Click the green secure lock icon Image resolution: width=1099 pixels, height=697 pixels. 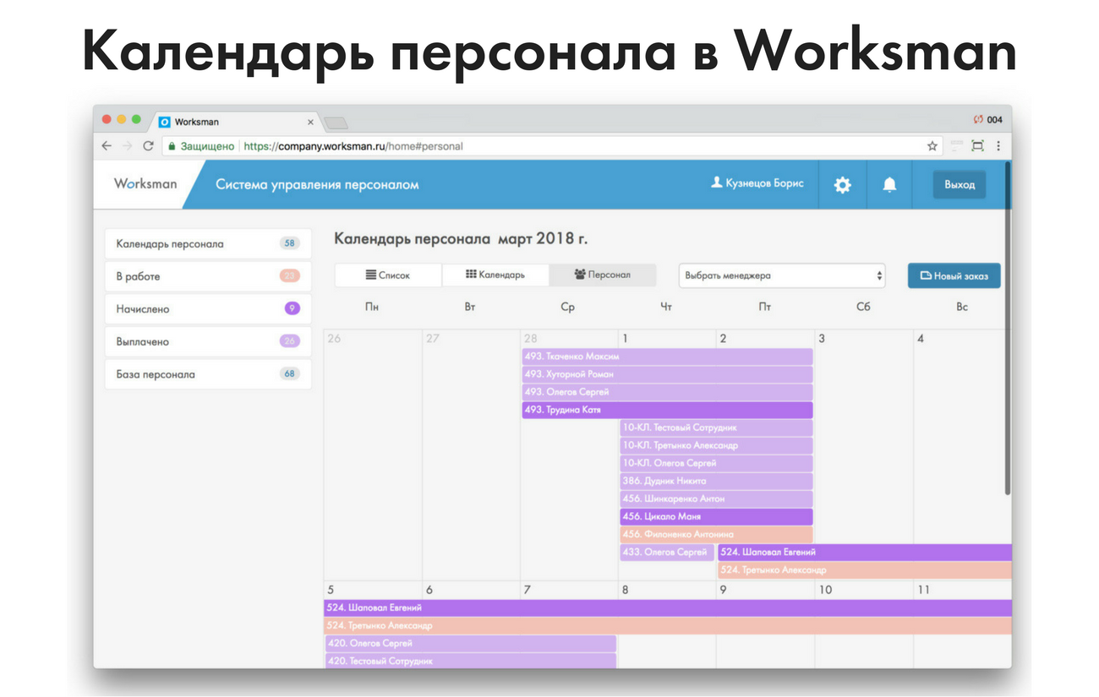[x=172, y=146]
